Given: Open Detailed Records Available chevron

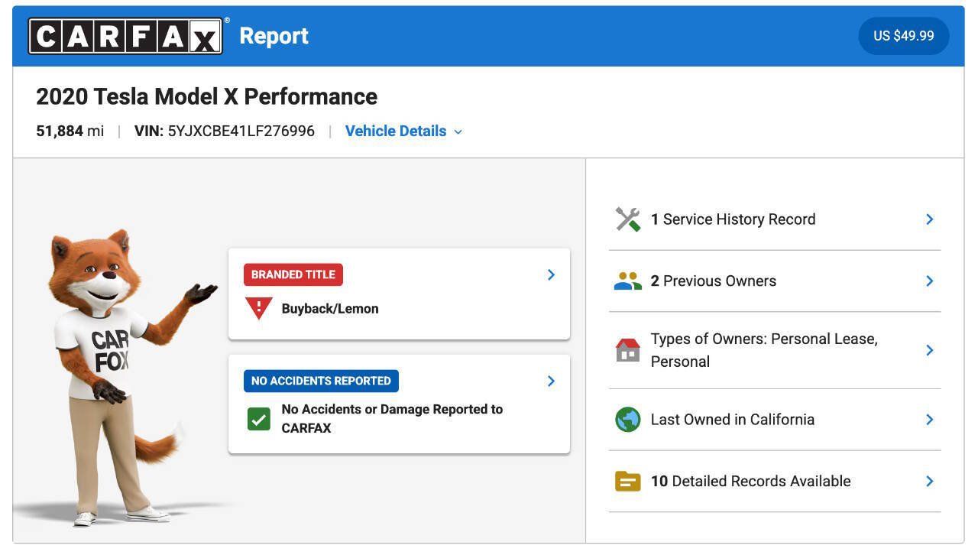Looking at the screenshot, I should click(x=930, y=482).
